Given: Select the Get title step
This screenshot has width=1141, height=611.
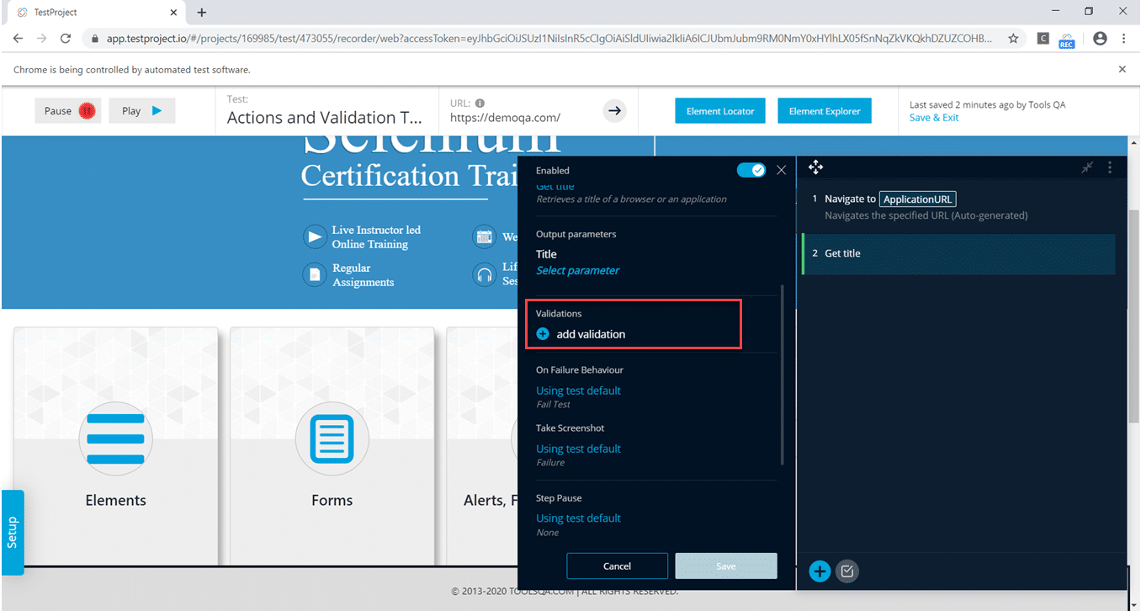Looking at the screenshot, I should point(958,253).
